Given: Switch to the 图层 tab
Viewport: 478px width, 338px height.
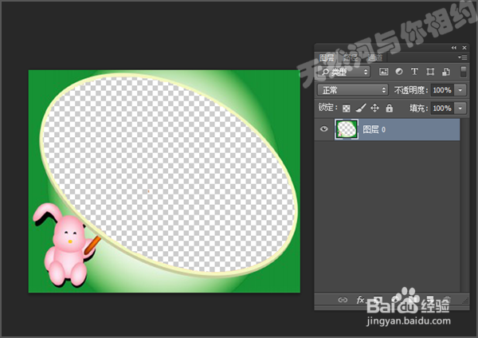Looking at the screenshot, I should point(327,57).
